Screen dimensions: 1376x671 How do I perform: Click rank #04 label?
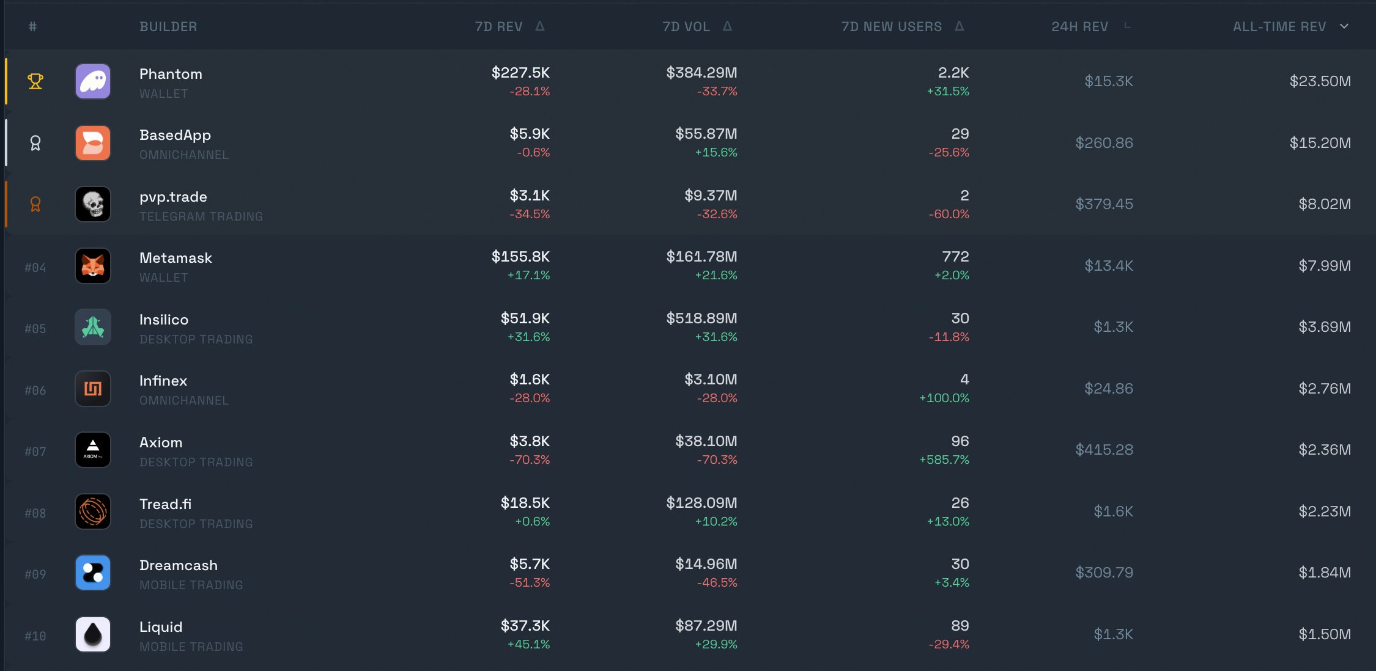tap(35, 268)
